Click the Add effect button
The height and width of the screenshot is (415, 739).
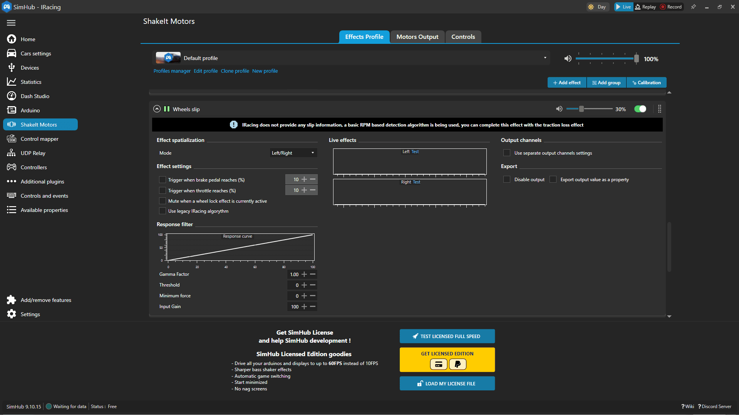click(x=566, y=83)
